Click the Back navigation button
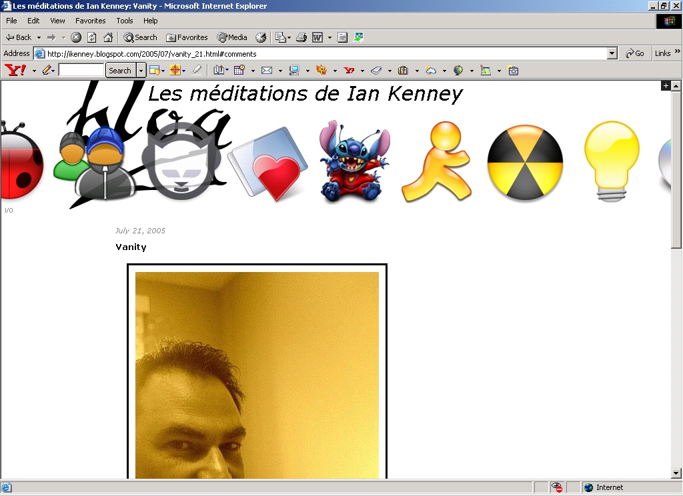The height and width of the screenshot is (496, 683). (18, 37)
